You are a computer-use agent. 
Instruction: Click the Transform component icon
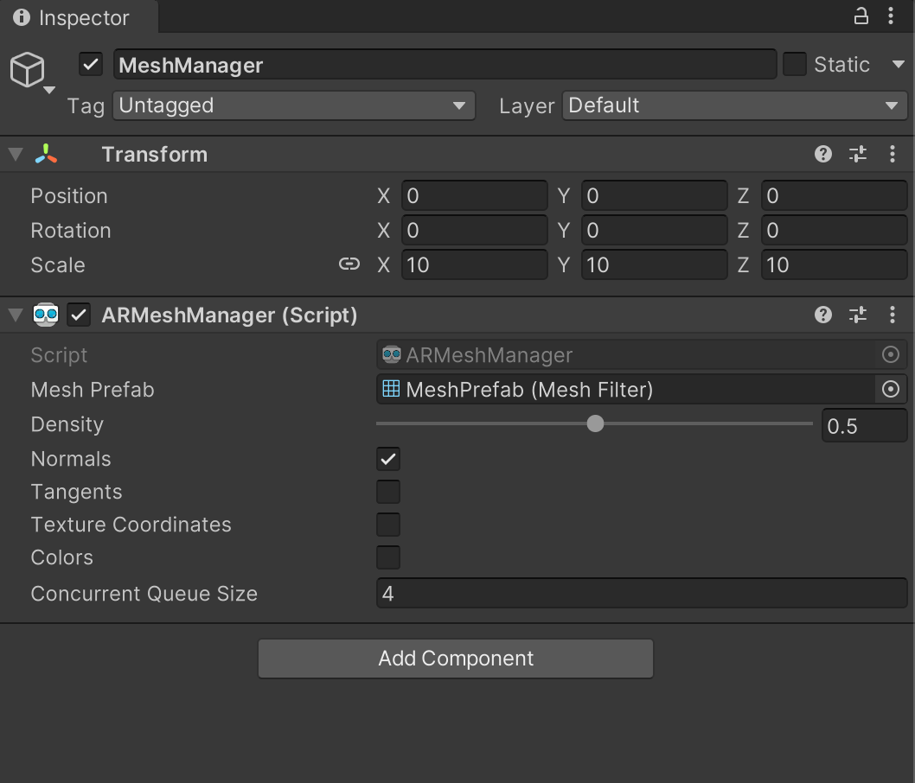coord(47,154)
